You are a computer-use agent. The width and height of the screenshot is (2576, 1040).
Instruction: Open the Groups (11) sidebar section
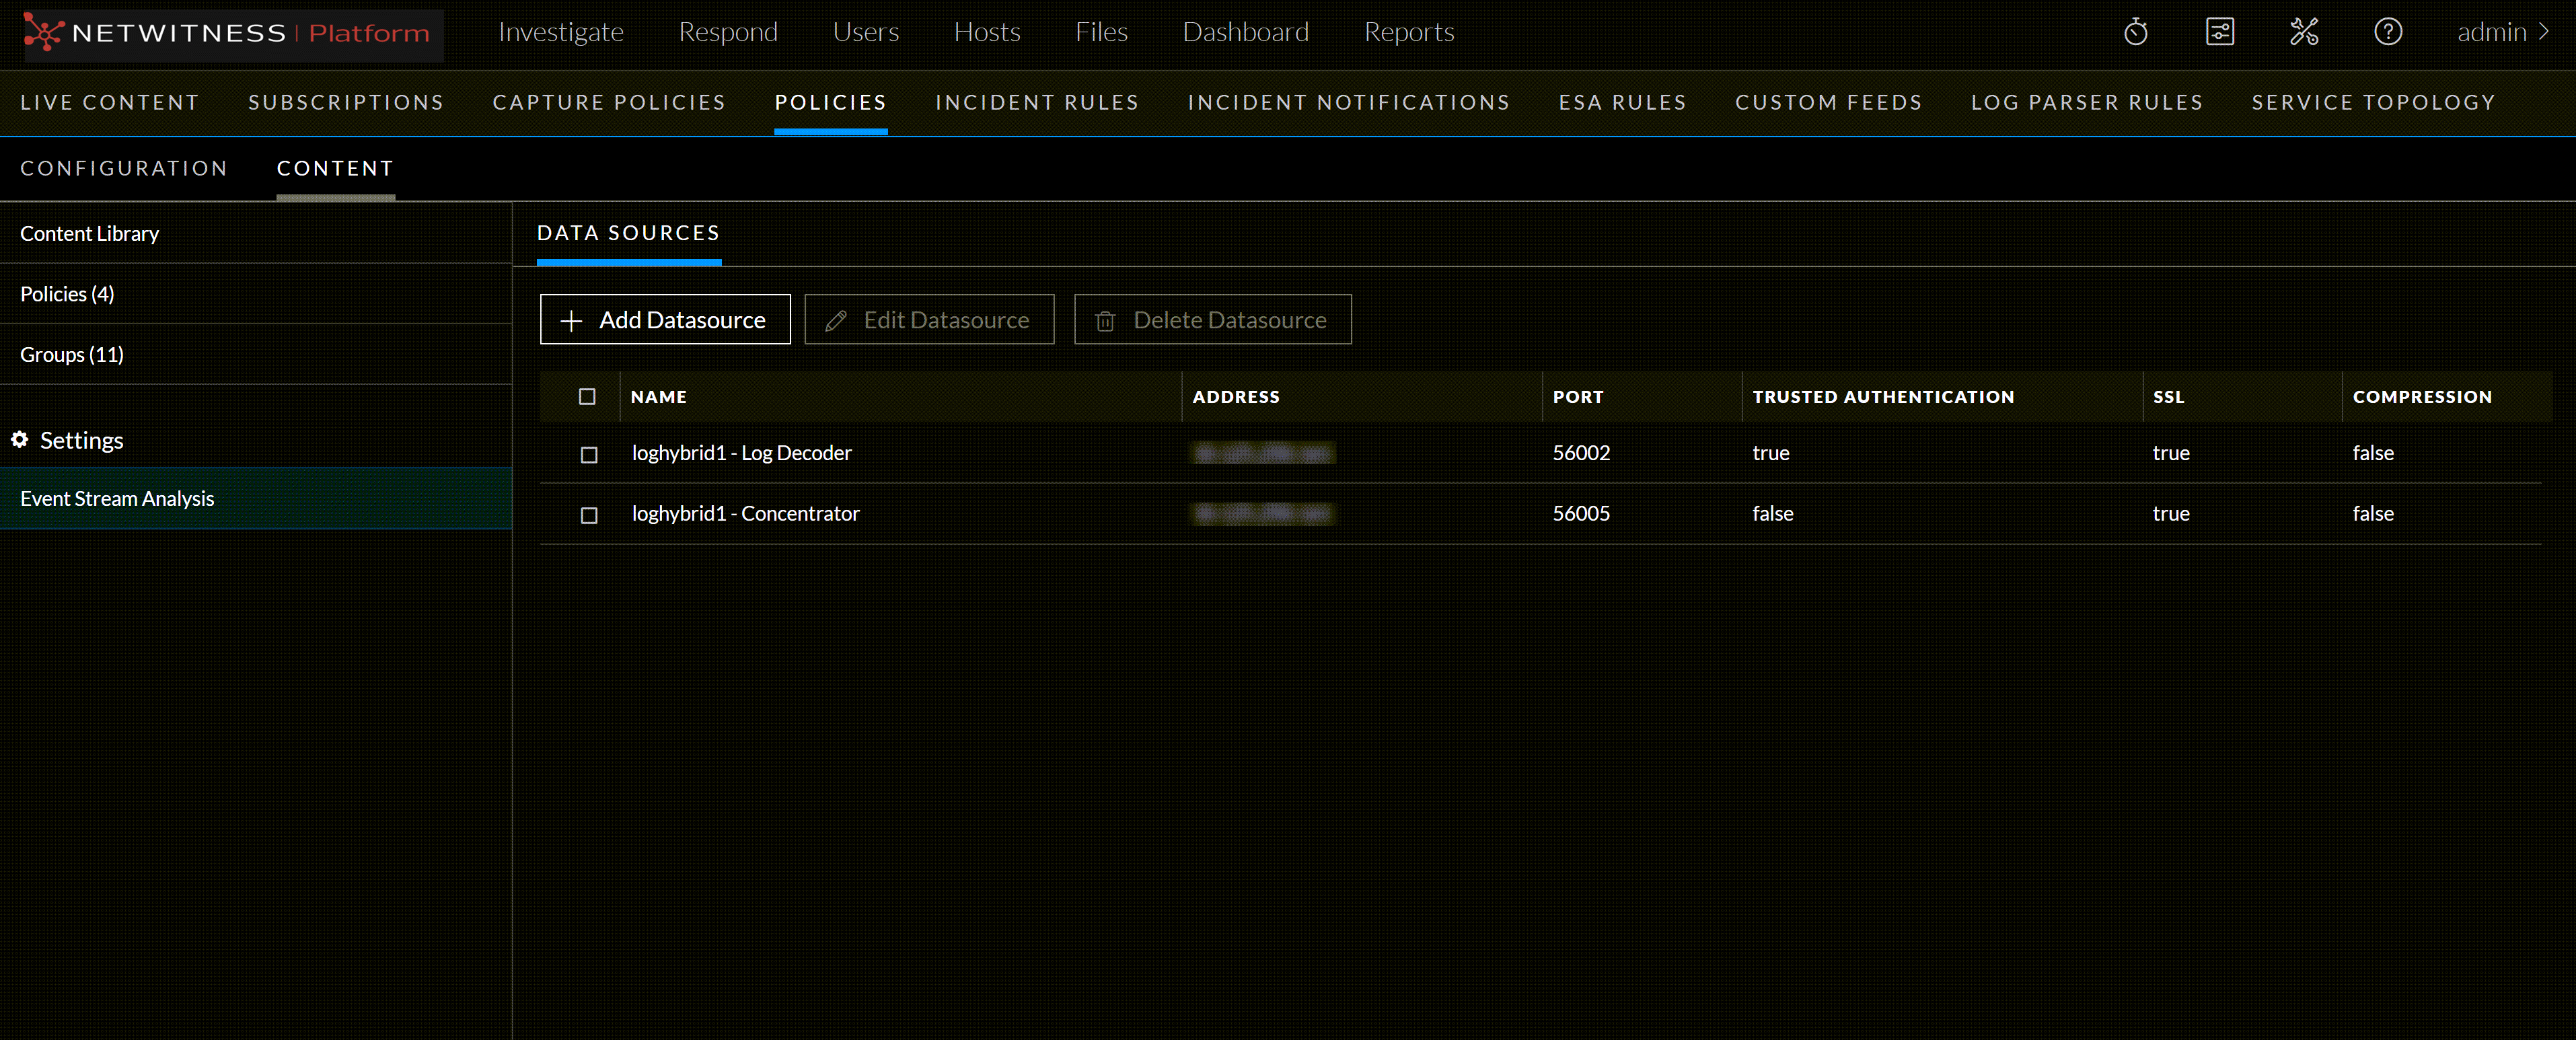click(72, 355)
